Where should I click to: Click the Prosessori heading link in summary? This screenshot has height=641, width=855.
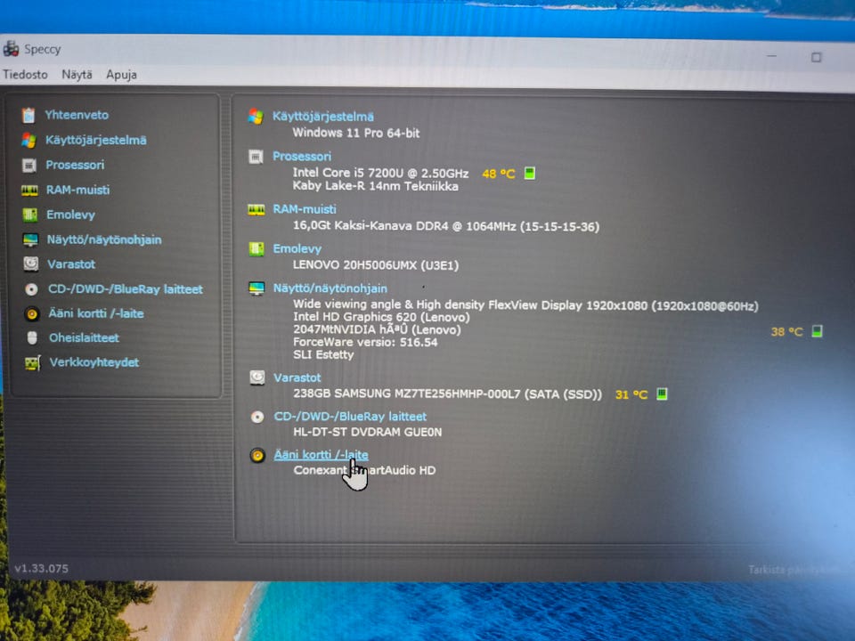302,157
